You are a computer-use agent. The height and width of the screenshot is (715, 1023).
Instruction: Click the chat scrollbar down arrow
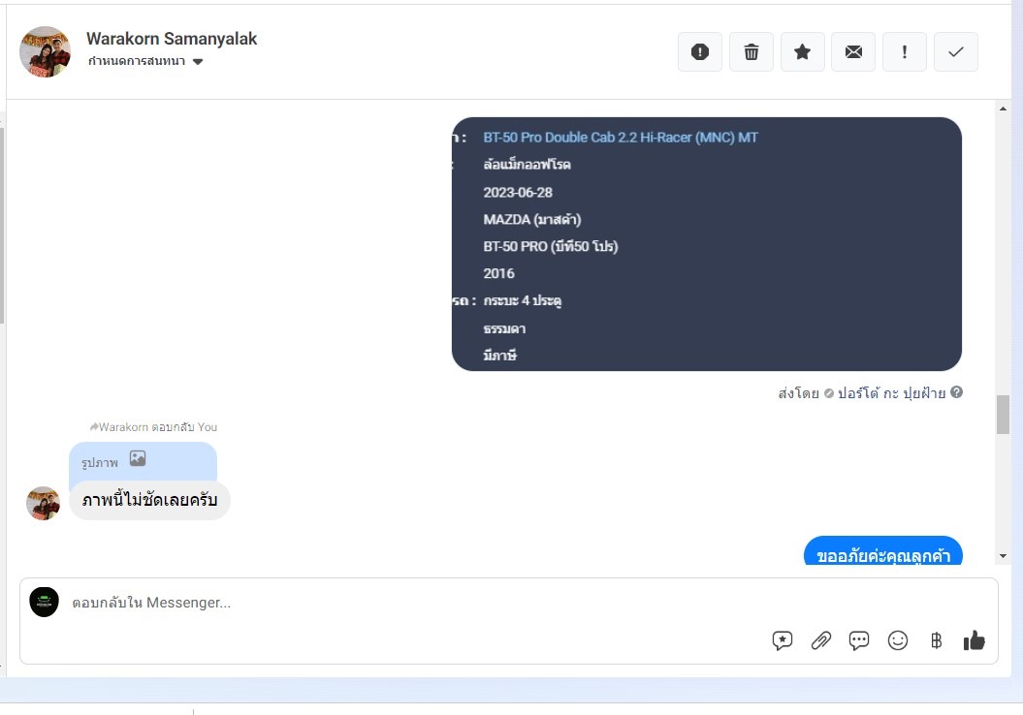click(1003, 556)
